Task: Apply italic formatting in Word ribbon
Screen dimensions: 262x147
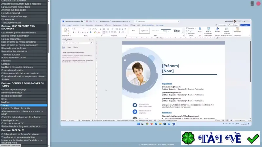Action: (x=76, y=32)
